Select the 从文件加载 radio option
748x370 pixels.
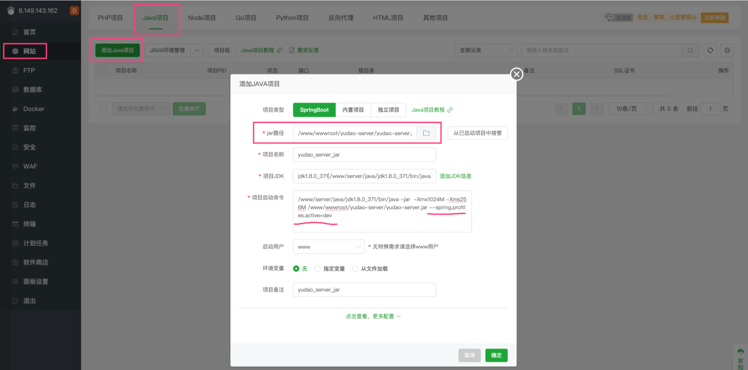(x=355, y=269)
